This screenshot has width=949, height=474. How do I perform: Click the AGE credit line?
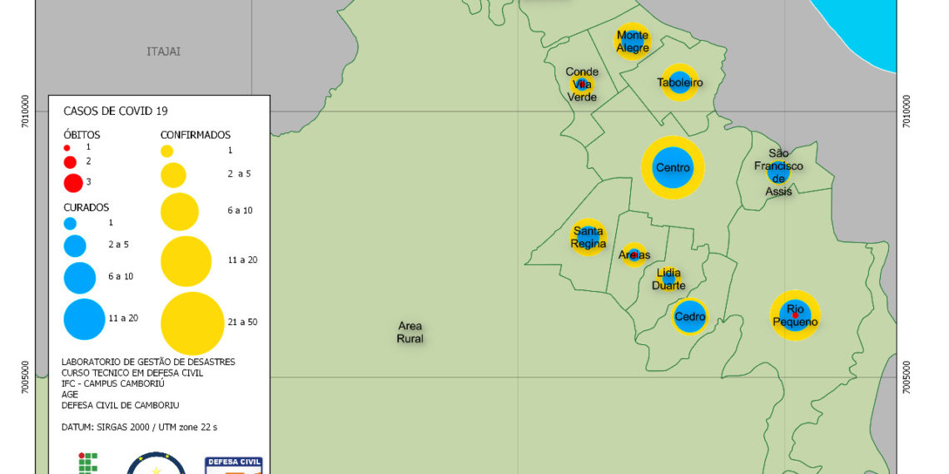tap(70, 394)
